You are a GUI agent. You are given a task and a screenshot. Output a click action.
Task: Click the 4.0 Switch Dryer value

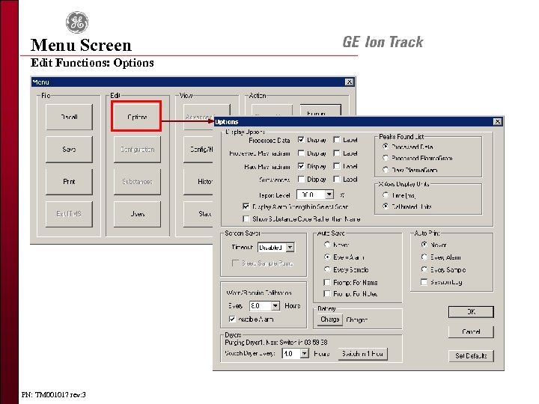coord(290,353)
